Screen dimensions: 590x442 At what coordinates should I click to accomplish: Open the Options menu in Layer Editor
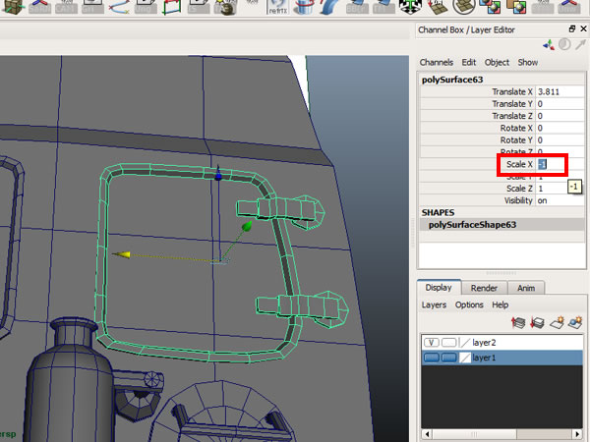[x=469, y=304]
